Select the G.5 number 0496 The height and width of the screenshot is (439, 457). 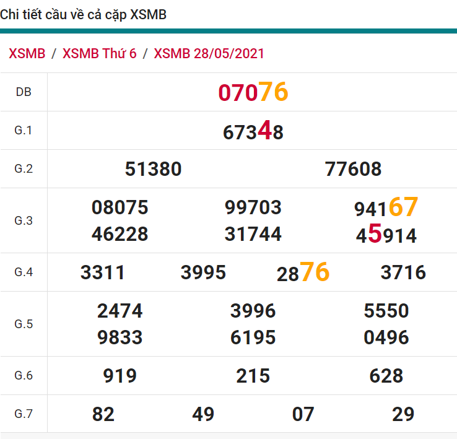pyautogui.click(x=386, y=337)
